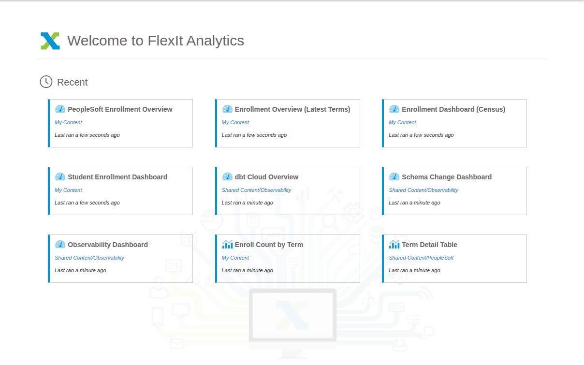Image resolution: width=584 pixels, height=365 pixels.
Task: Click Schema Change Dashboard gauge icon
Action: click(x=394, y=177)
